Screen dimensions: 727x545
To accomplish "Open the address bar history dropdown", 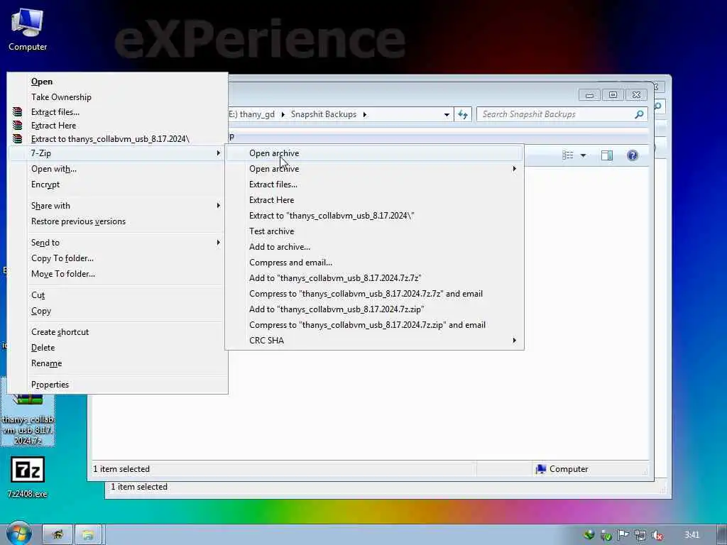I will [447, 114].
